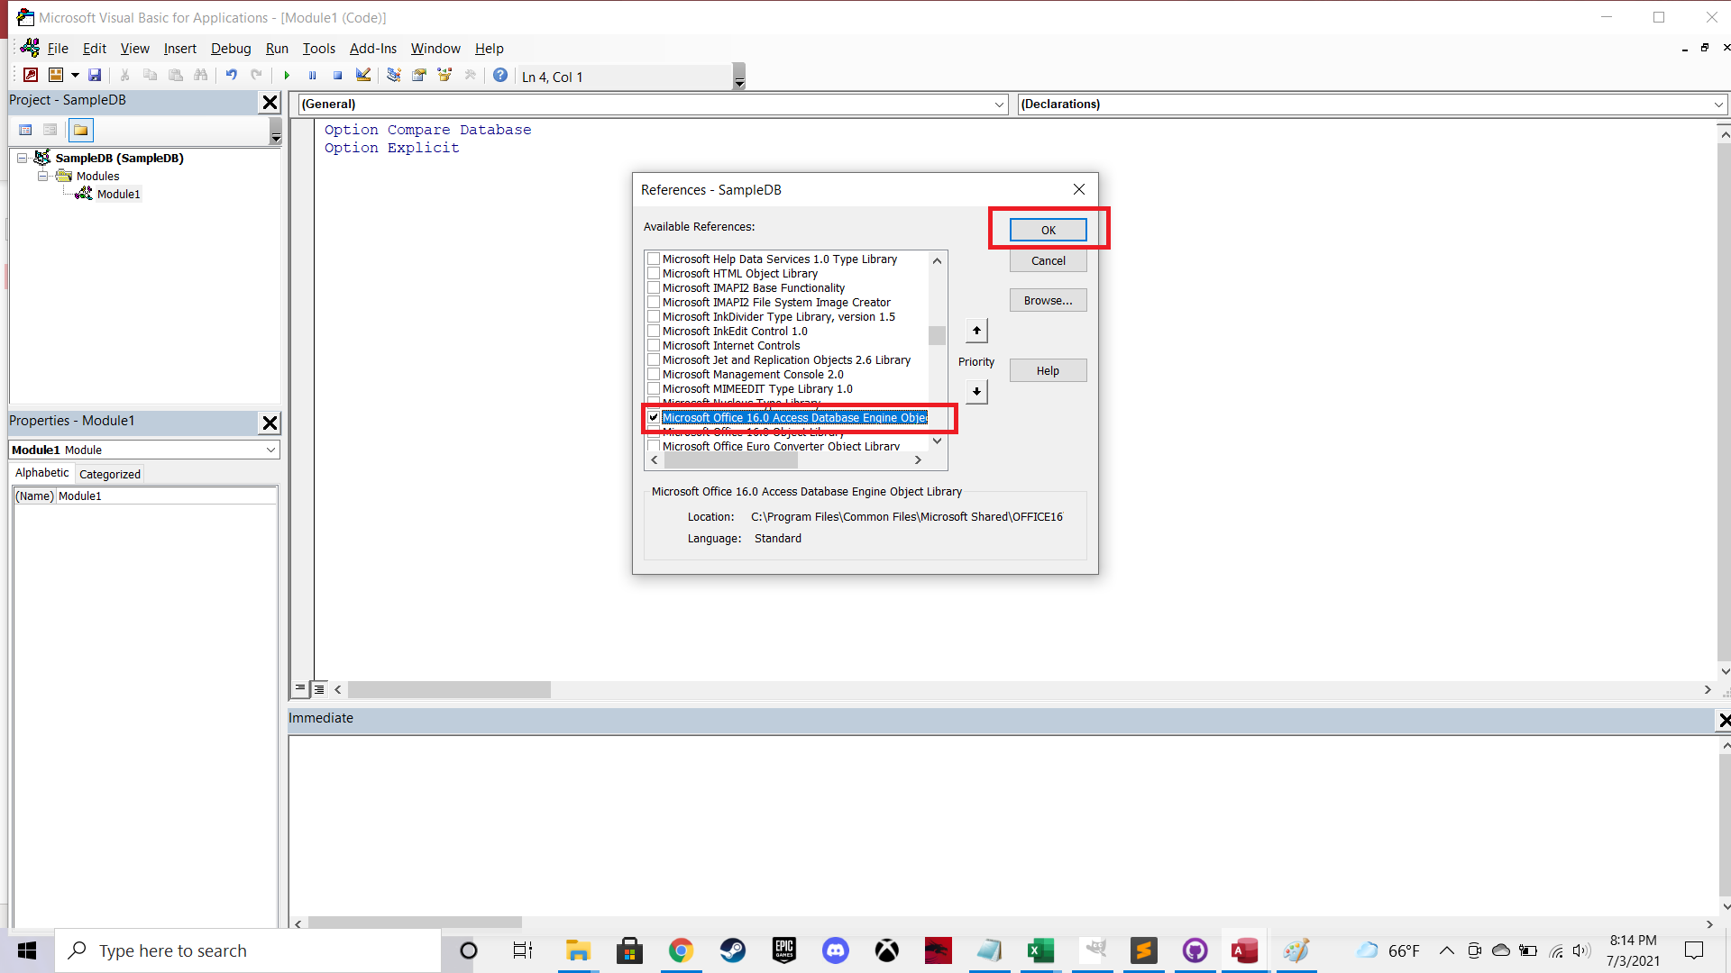Click the (Name) property value field Module1
The height and width of the screenshot is (973, 1731).
pyautogui.click(x=167, y=496)
